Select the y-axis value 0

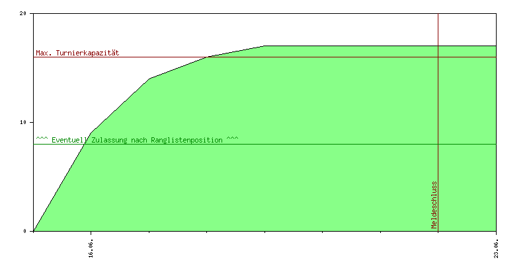coord(25,232)
